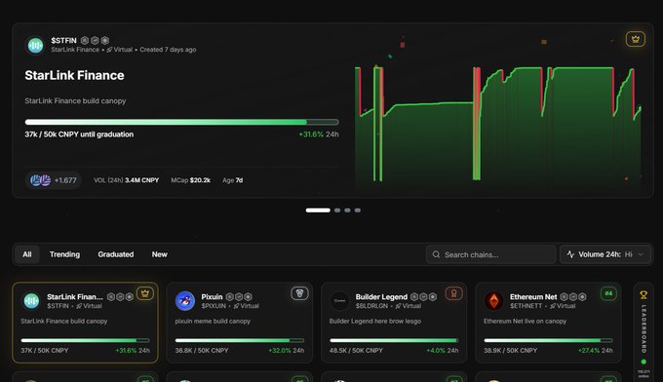Click the activity pulse icon beside Volume 24h
The image size is (663, 382).
click(x=570, y=254)
